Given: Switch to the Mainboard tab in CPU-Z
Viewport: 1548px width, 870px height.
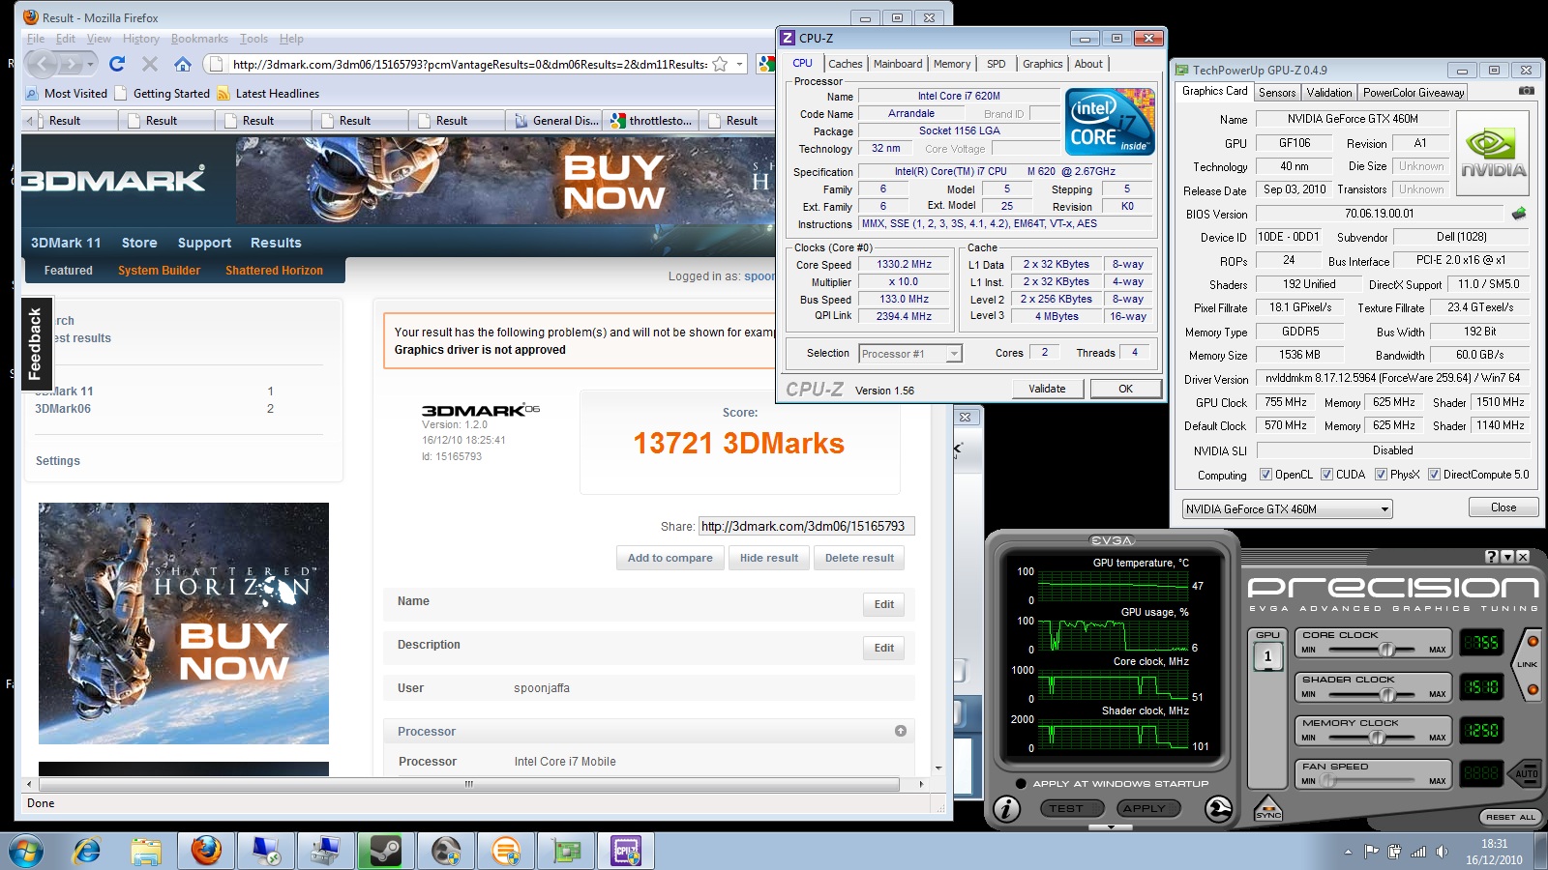Looking at the screenshot, I should [x=898, y=64].
